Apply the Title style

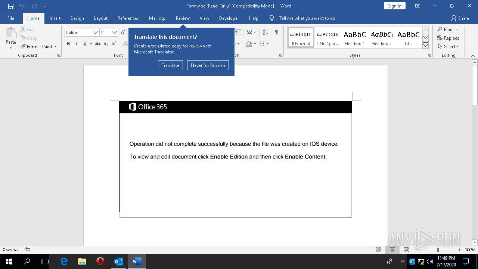point(409,38)
